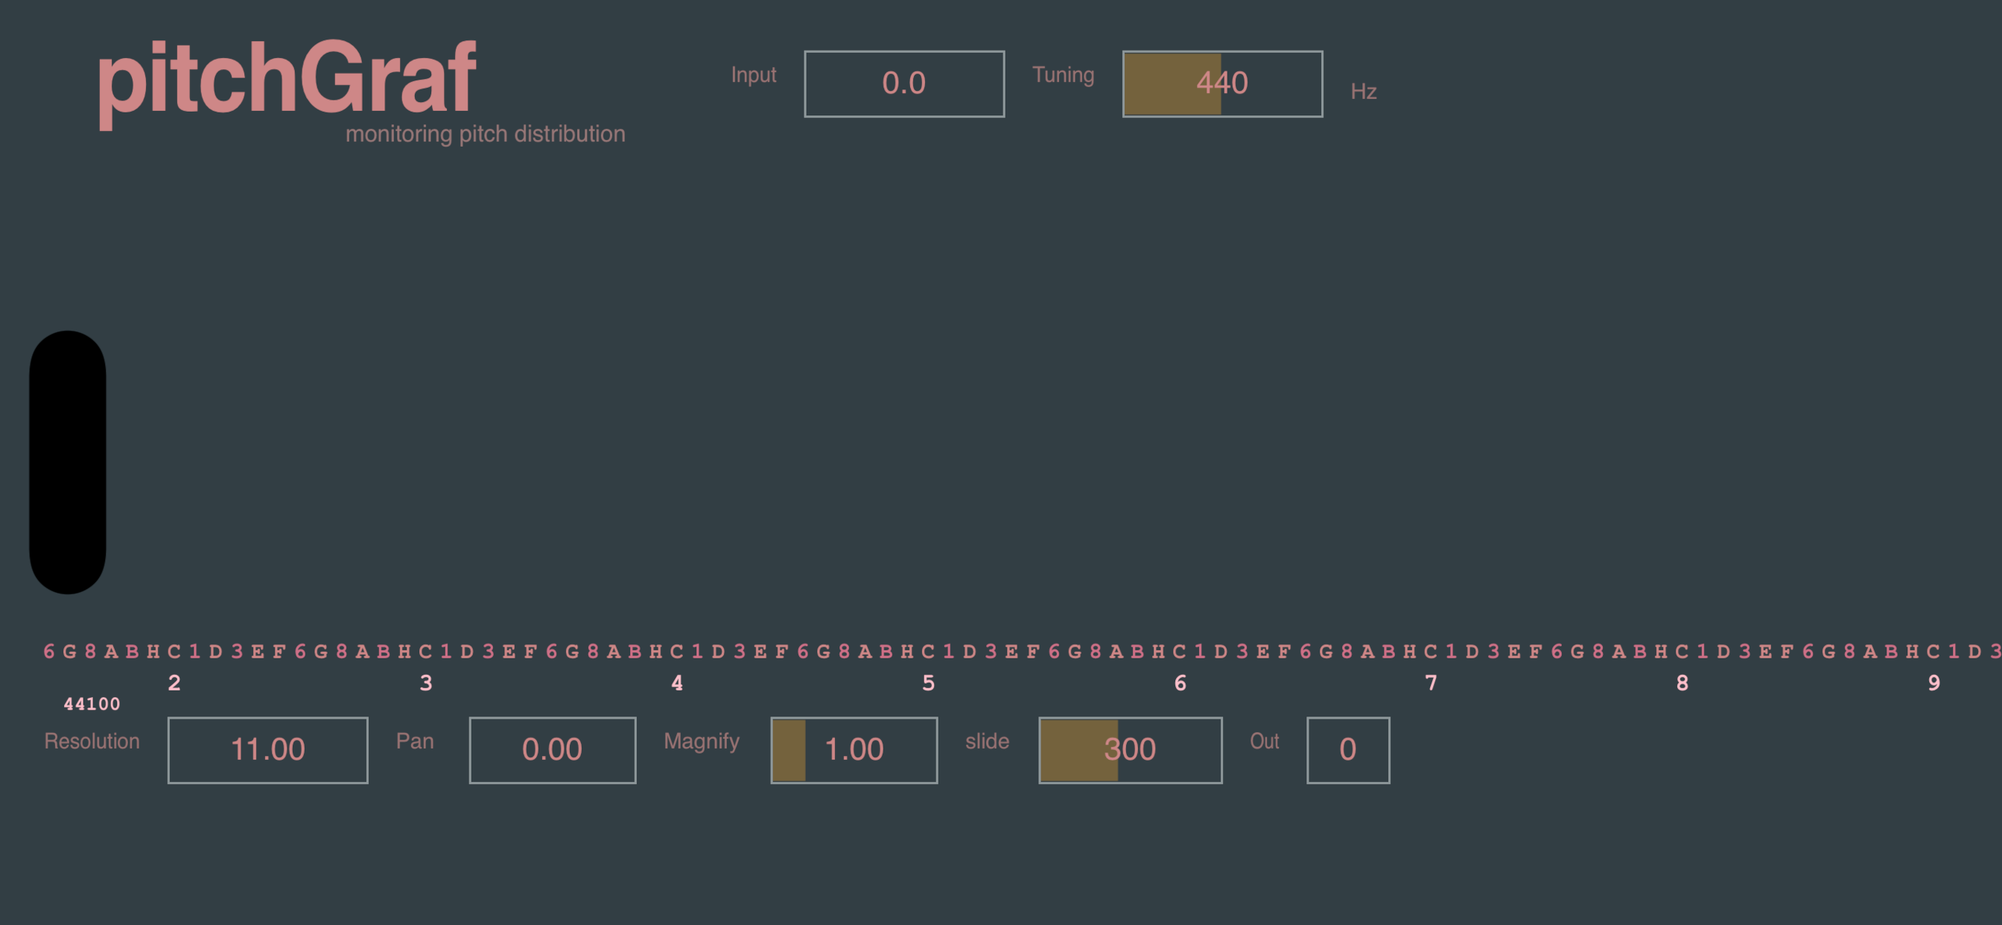Click the Hz unit label
The width and height of the screenshot is (2002, 925).
tap(1363, 91)
